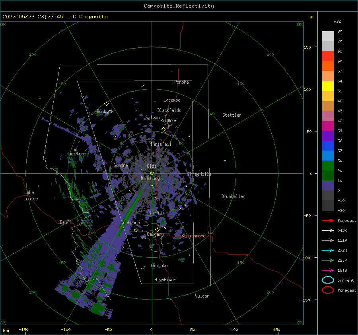This screenshot has width=358, height=335.
Task: Click the km unit label at top right
Action: [x=311, y=17]
